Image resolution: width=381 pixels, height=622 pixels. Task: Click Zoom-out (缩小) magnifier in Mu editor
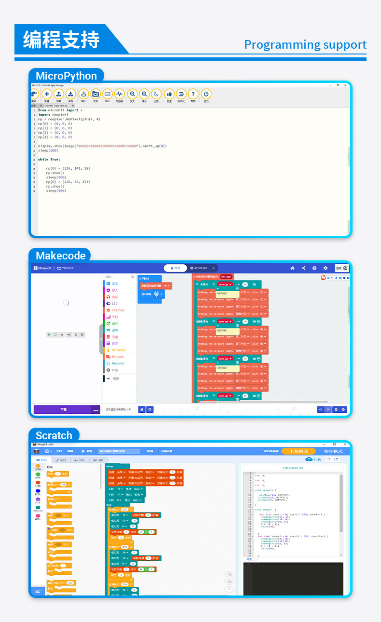[x=144, y=95]
